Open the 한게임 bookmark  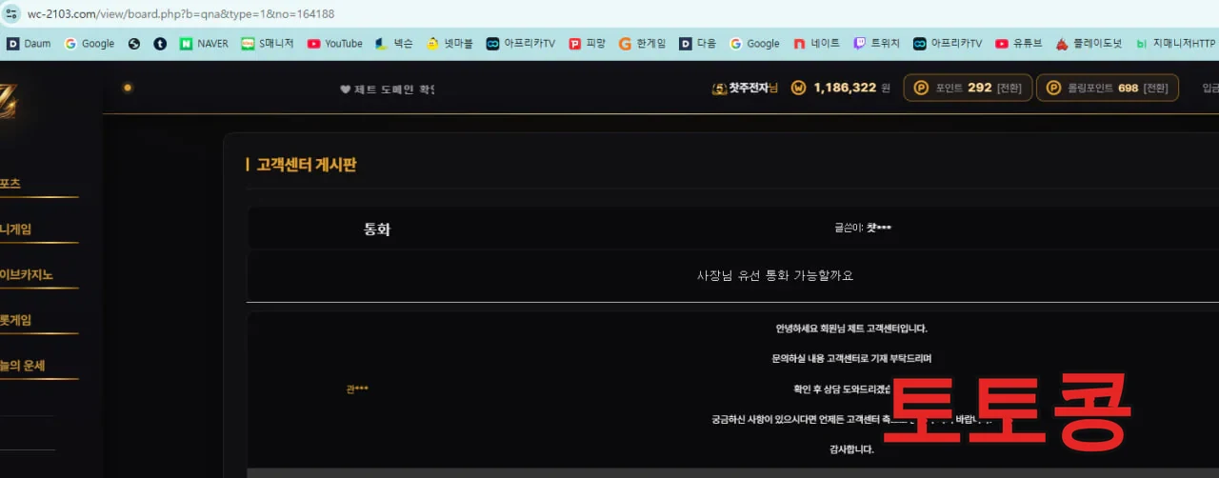point(643,43)
